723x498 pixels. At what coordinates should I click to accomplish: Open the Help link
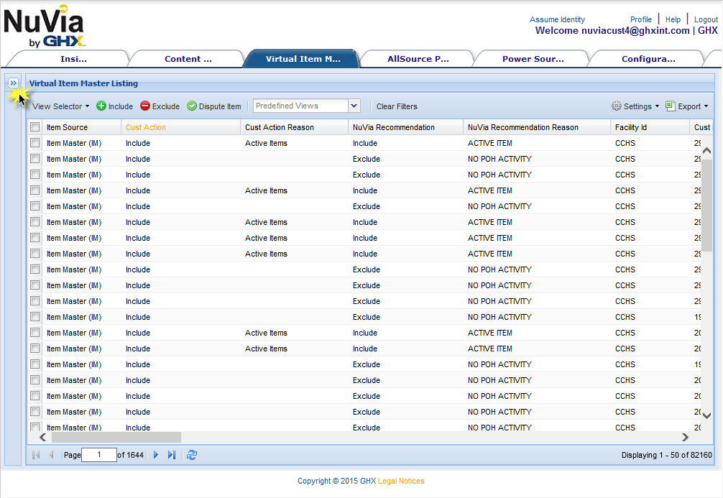673,19
